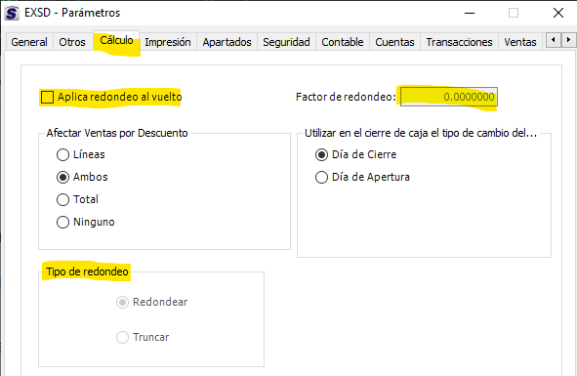This screenshot has width=577, height=376.
Task: Enable Aplica redondeo al vuelto checkbox
Action: tap(47, 98)
